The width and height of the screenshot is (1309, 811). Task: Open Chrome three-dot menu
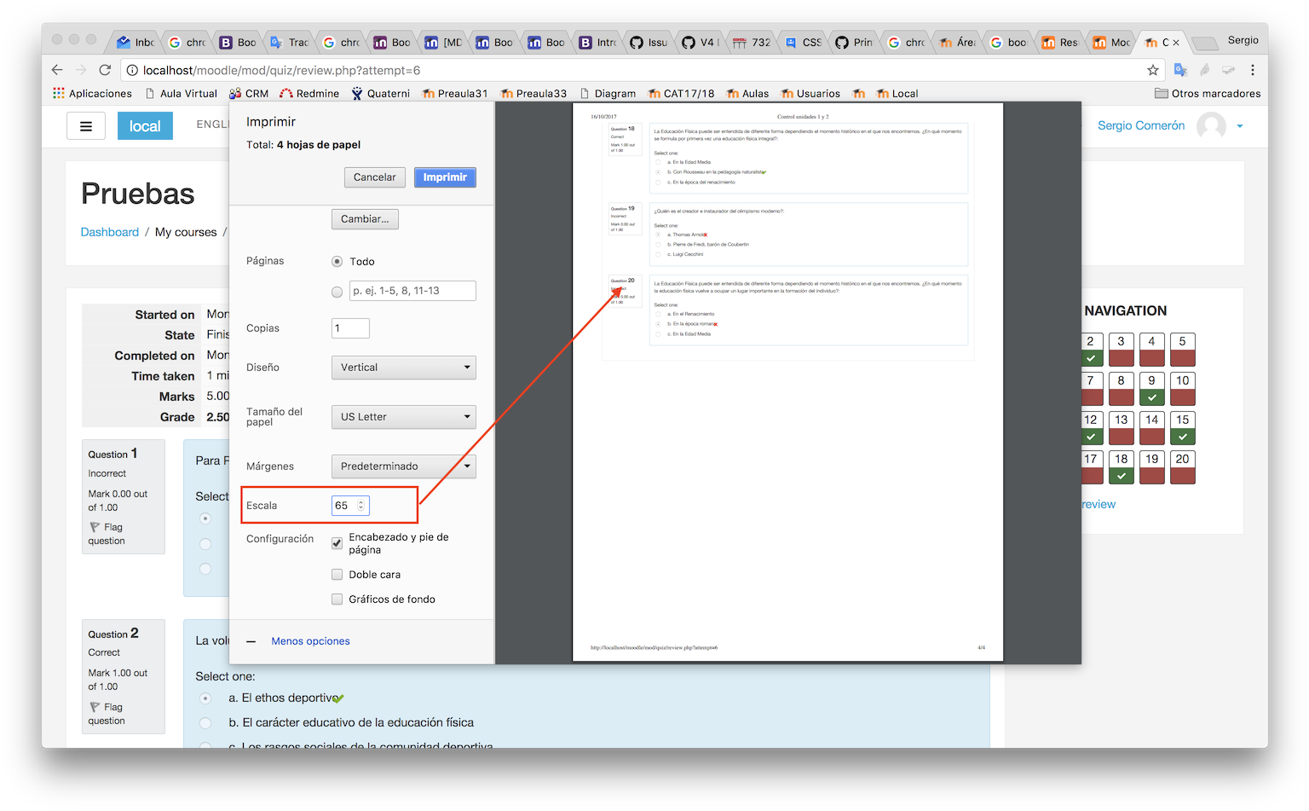click(x=1253, y=70)
